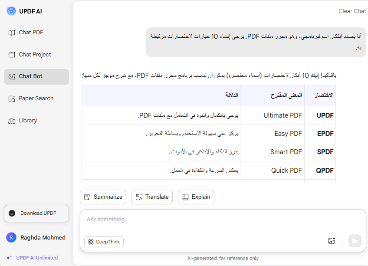Click the Explain button
The image size is (368, 266).
tap(196, 197)
